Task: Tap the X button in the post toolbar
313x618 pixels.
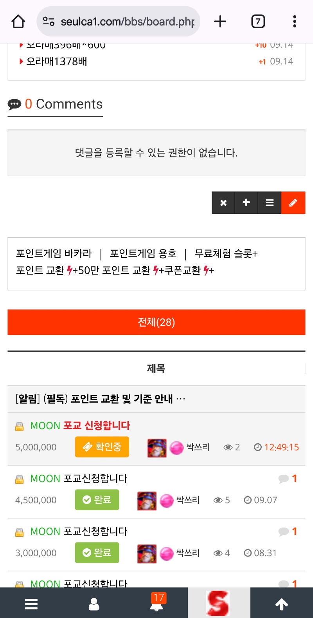Action: click(x=223, y=203)
